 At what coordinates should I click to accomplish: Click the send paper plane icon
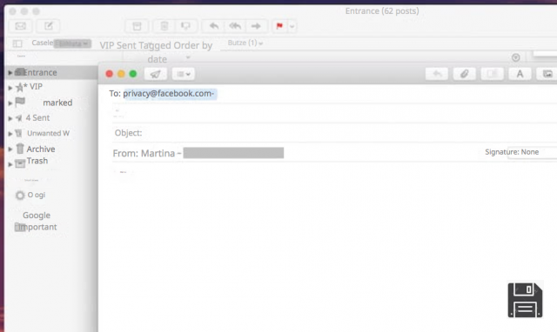tap(155, 74)
